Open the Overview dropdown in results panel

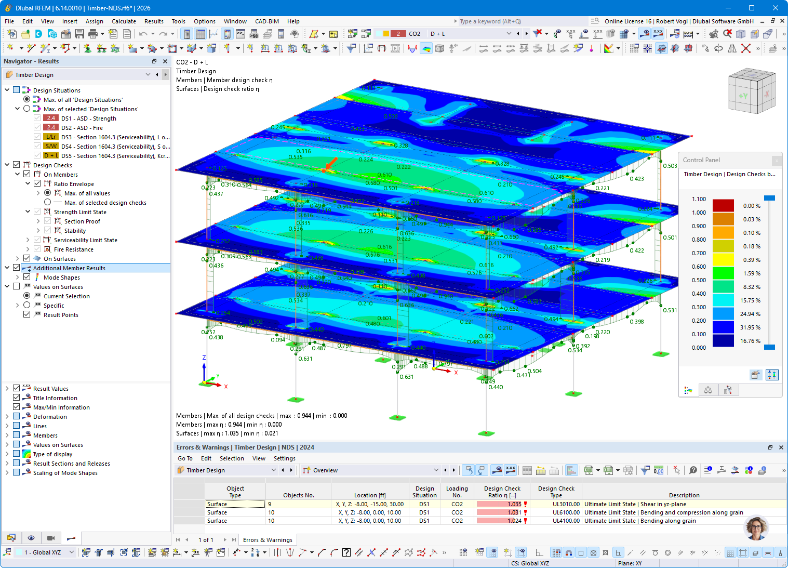(436, 470)
